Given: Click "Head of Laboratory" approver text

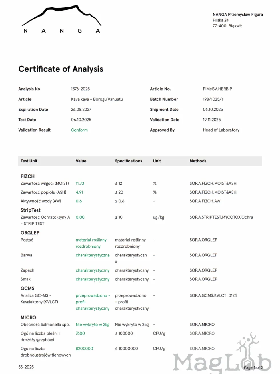Looking at the screenshot, I should tap(221, 130).
